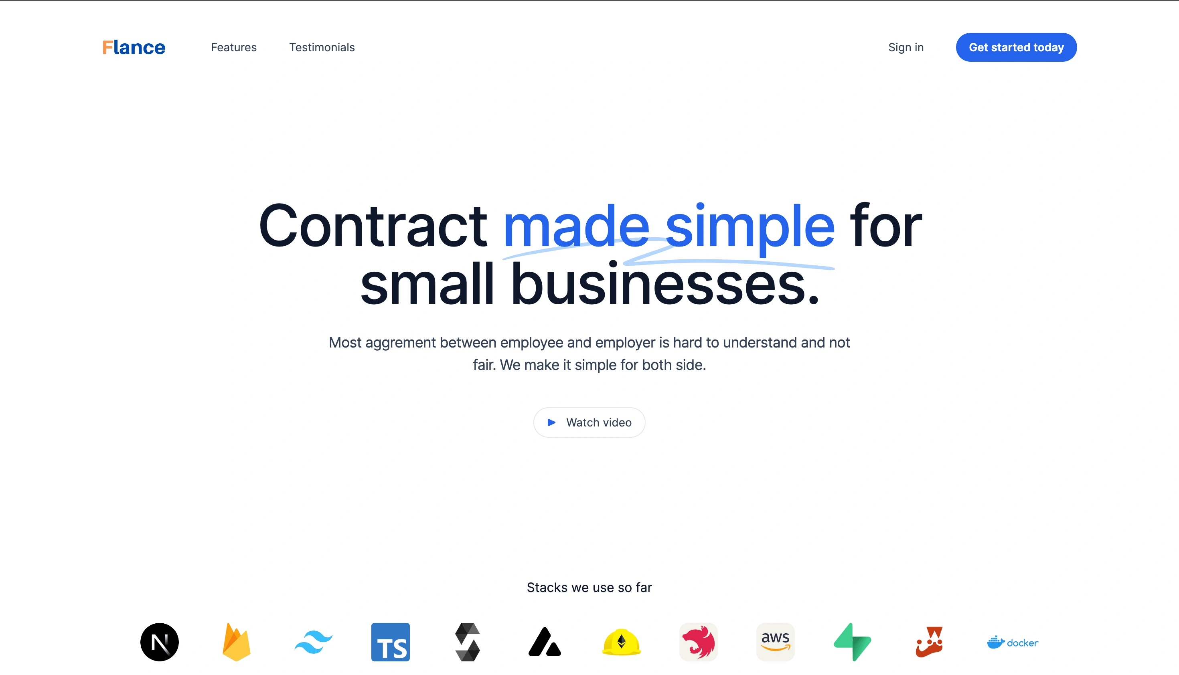Click the Next.js icon in stacks

coord(160,642)
